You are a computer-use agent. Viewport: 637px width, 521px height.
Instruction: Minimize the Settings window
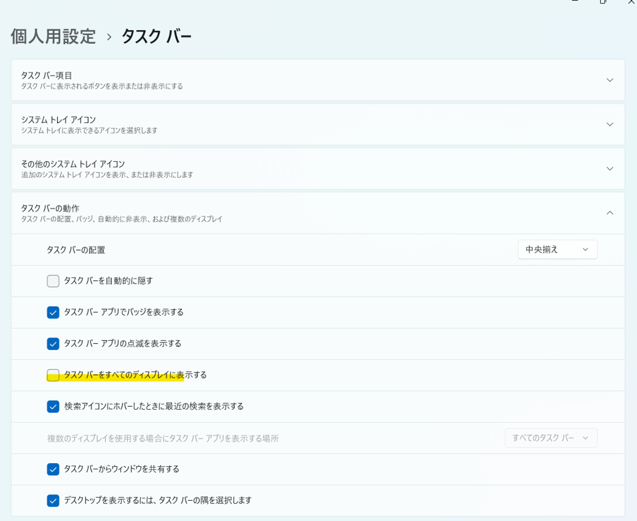[575, 2]
